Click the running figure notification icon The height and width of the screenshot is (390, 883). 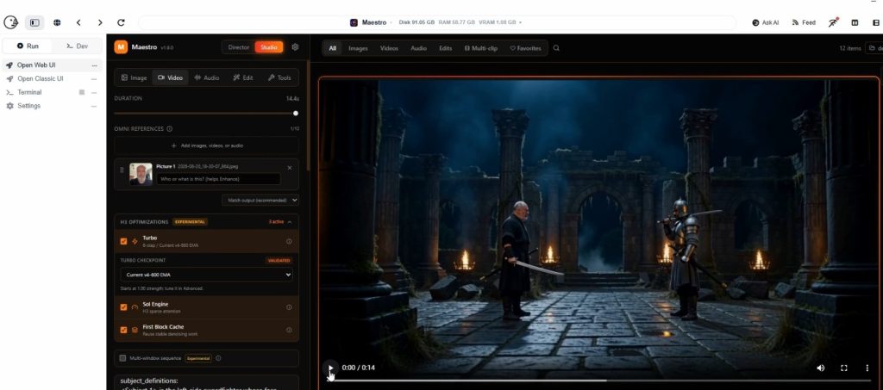(x=833, y=22)
